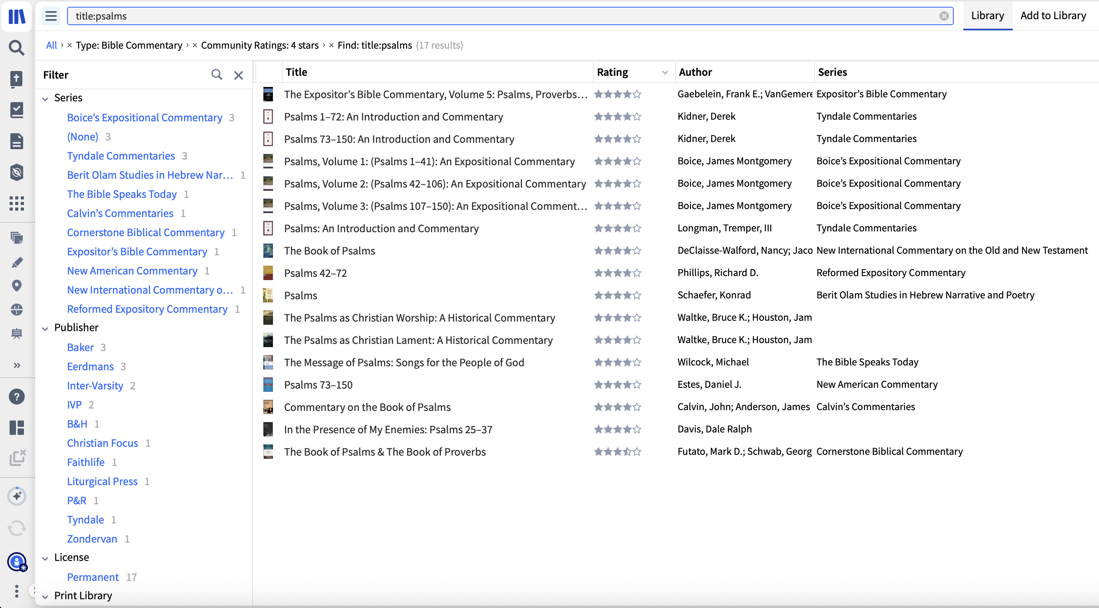
Task: Select the Library tab
Action: 987,16
